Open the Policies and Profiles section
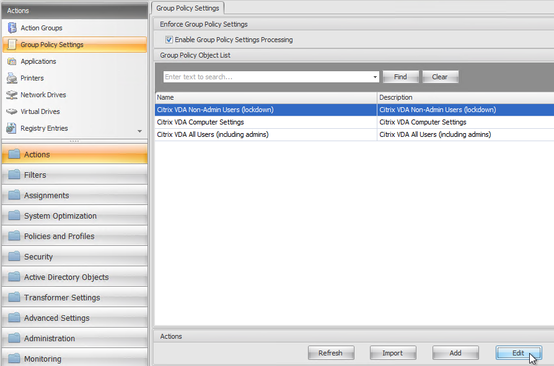 click(74, 236)
